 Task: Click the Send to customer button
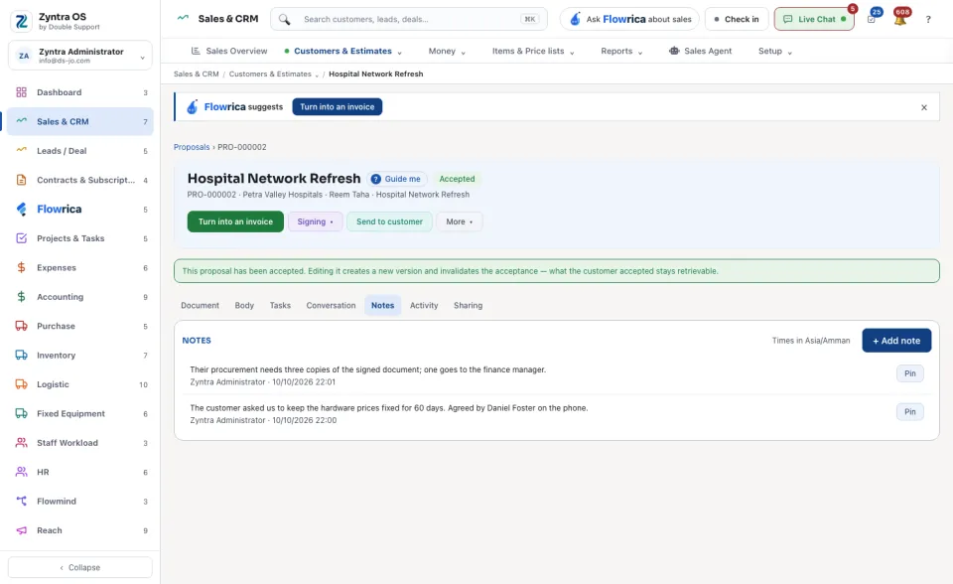coord(389,222)
